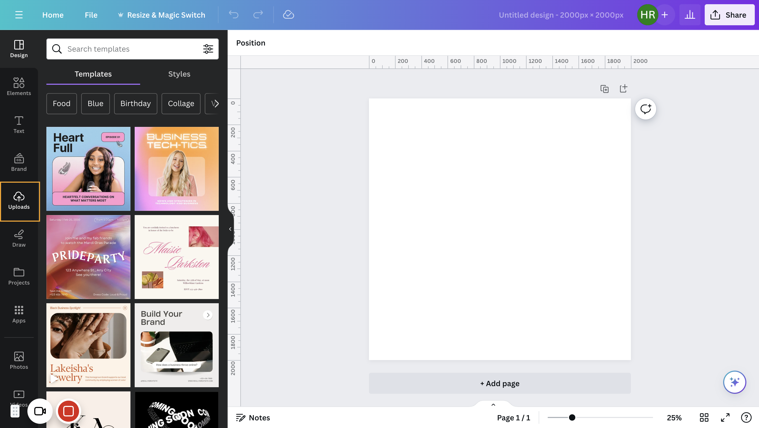Click the add comment bubble icon
759x428 pixels.
click(x=646, y=109)
